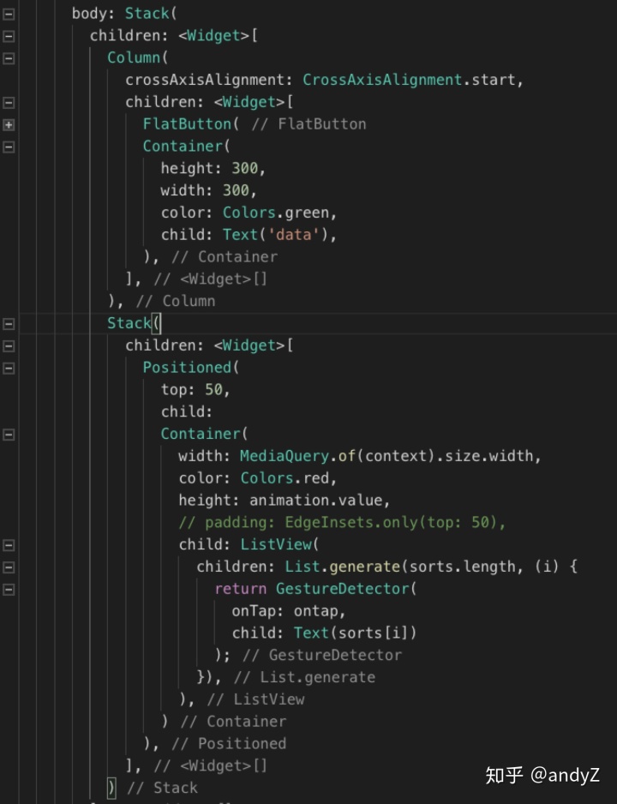Click the value in 'width: 300'
The image size is (617, 804).
[x=236, y=190]
